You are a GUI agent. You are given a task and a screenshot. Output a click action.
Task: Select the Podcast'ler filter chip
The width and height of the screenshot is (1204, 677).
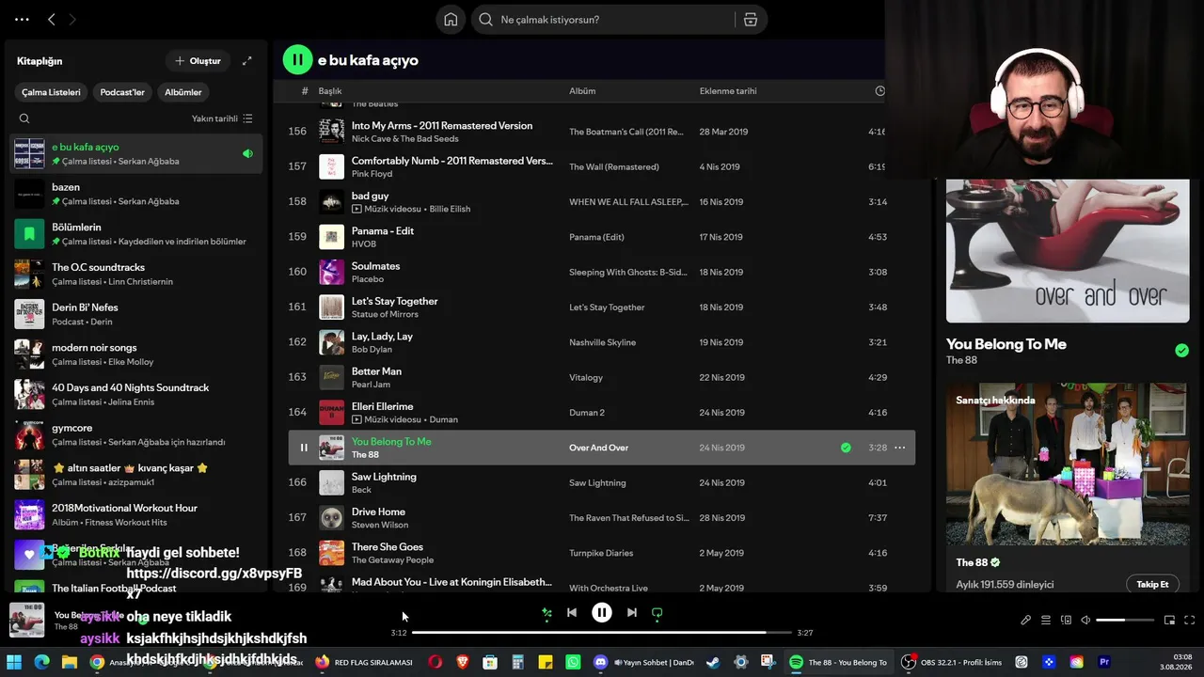point(122,92)
